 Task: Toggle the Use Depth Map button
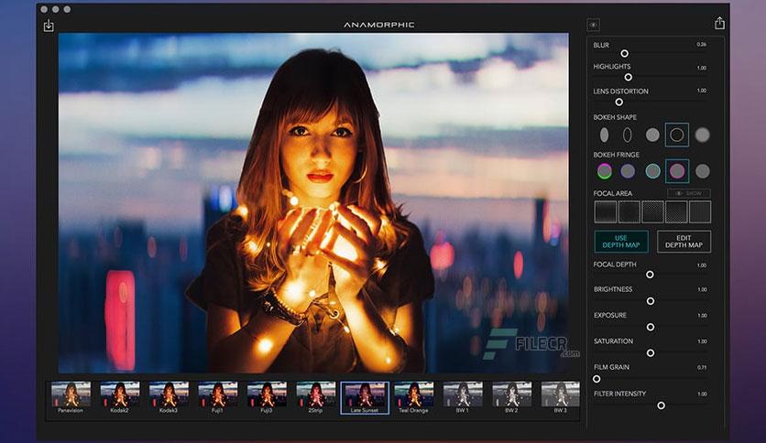coord(621,242)
